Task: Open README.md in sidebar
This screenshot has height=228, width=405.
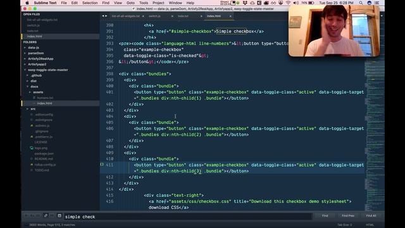Action: coord(44,159)
